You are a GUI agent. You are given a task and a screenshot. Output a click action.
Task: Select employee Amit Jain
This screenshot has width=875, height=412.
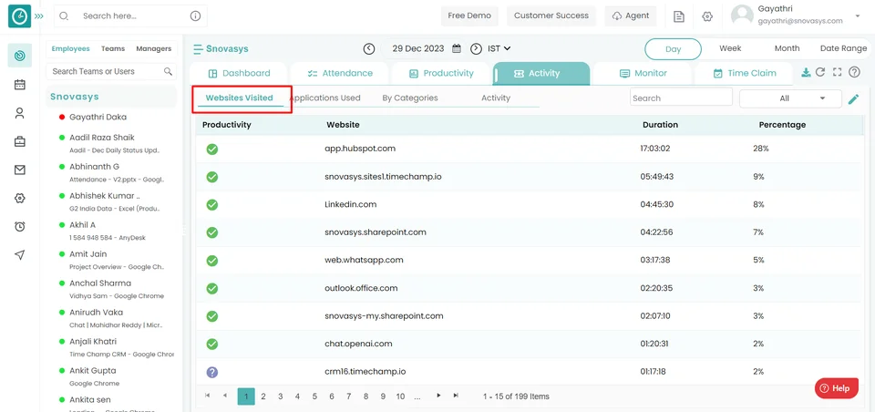(x=88, y=254)
